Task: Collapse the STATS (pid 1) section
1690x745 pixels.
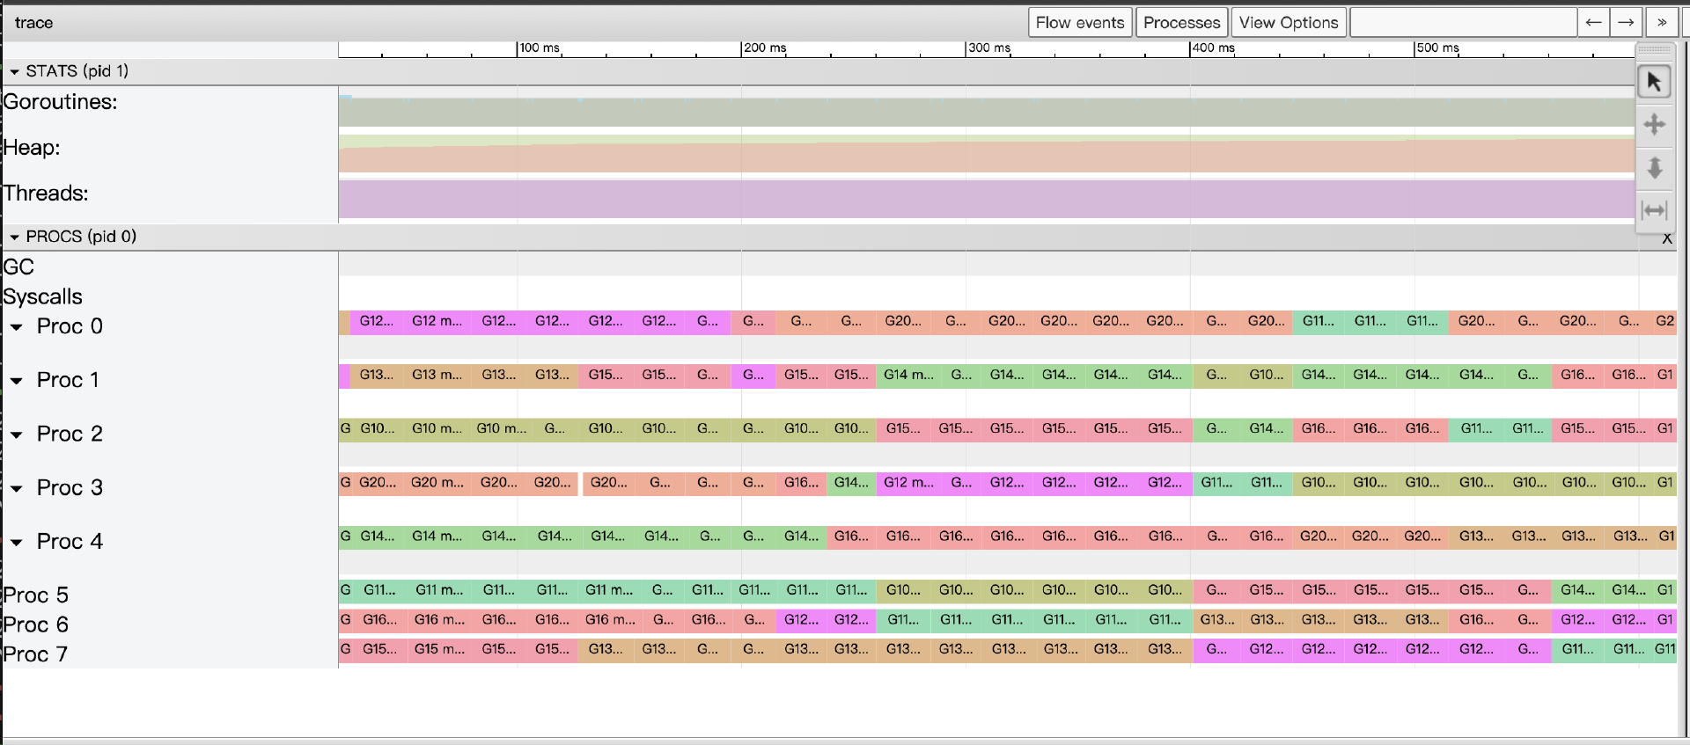Action: coord(14,72)
